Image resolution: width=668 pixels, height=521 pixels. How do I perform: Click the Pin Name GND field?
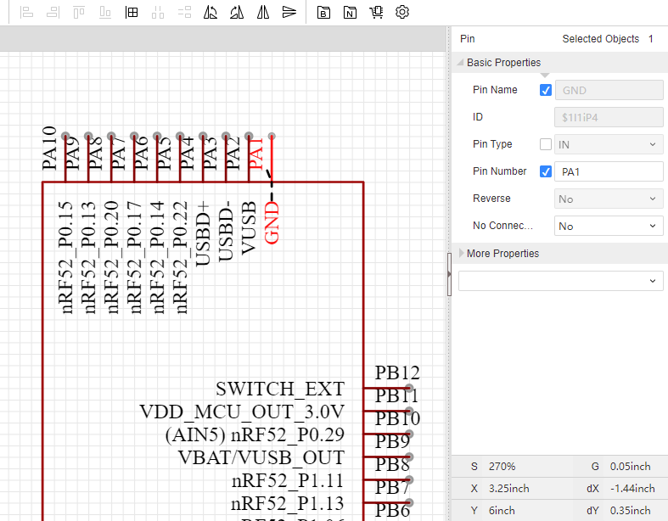609,90
